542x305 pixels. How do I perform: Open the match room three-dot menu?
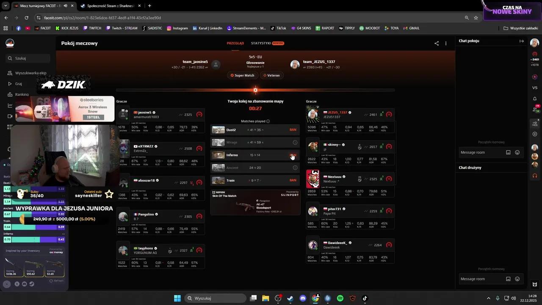pos(446,43)
